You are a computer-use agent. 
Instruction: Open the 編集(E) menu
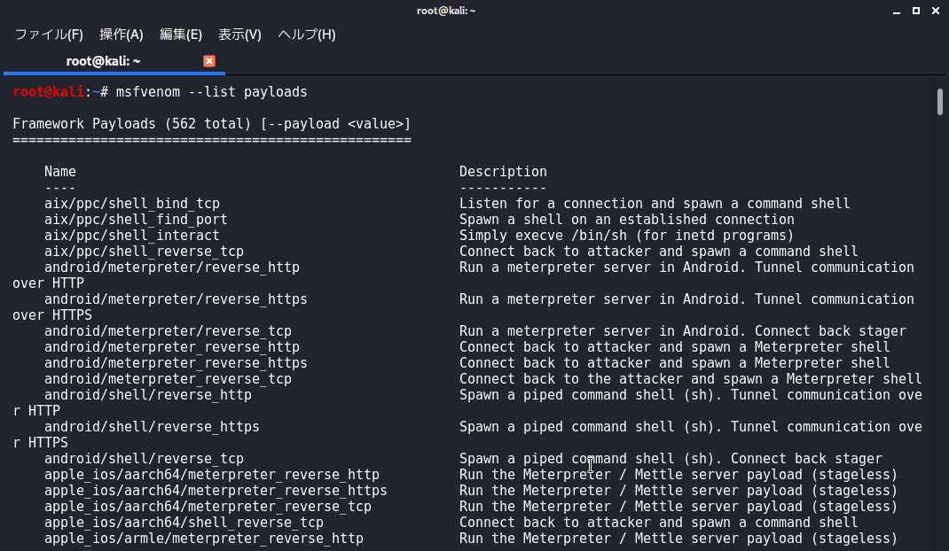[180, 35]
